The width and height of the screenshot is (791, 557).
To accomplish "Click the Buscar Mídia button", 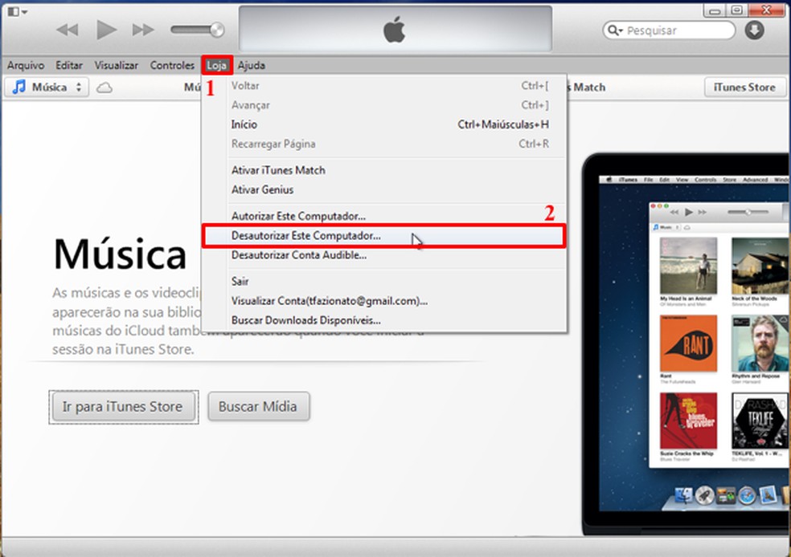I will click(x=258, y=406).
